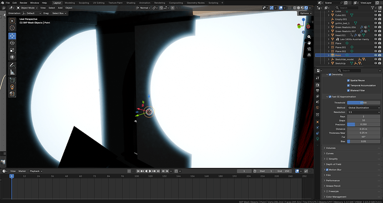The image size is (383, 203).
Task: Activate the Add Cube tool
Action: [12, 80]
